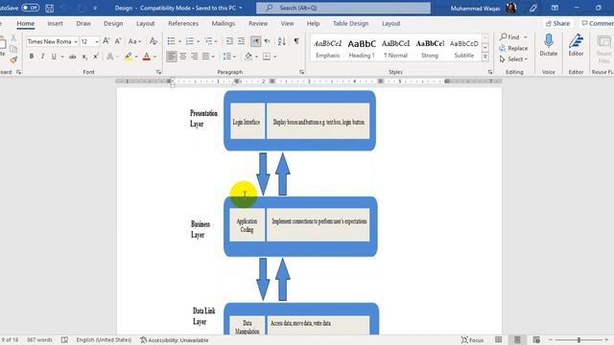
Task: Click Replace in Editing group
Action: tap(513, 48)
